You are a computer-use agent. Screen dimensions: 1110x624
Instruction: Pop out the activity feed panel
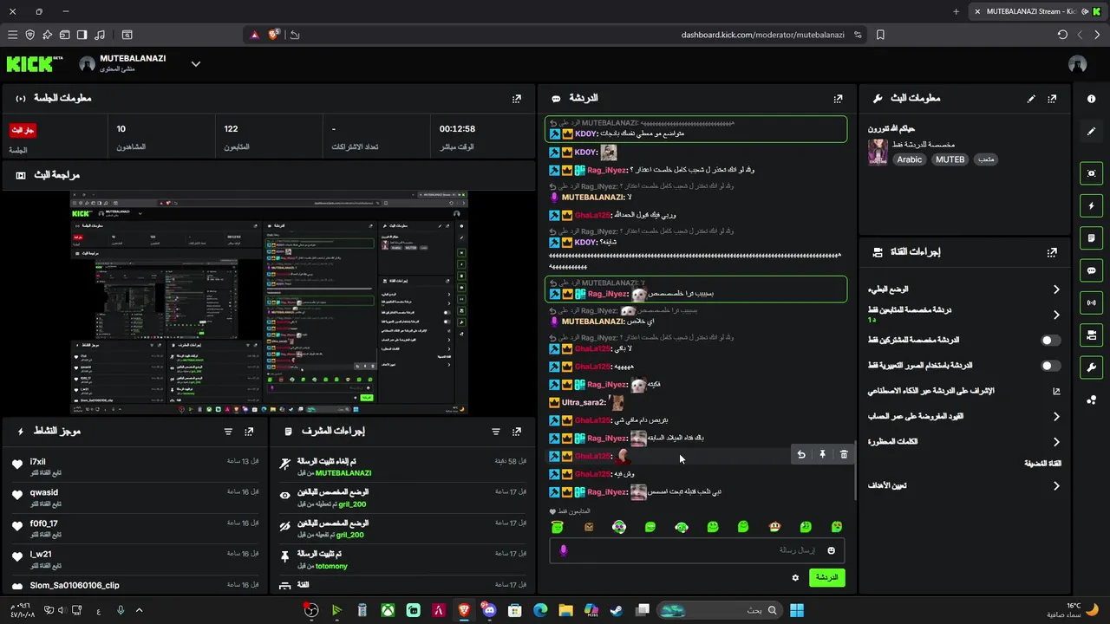250,431
